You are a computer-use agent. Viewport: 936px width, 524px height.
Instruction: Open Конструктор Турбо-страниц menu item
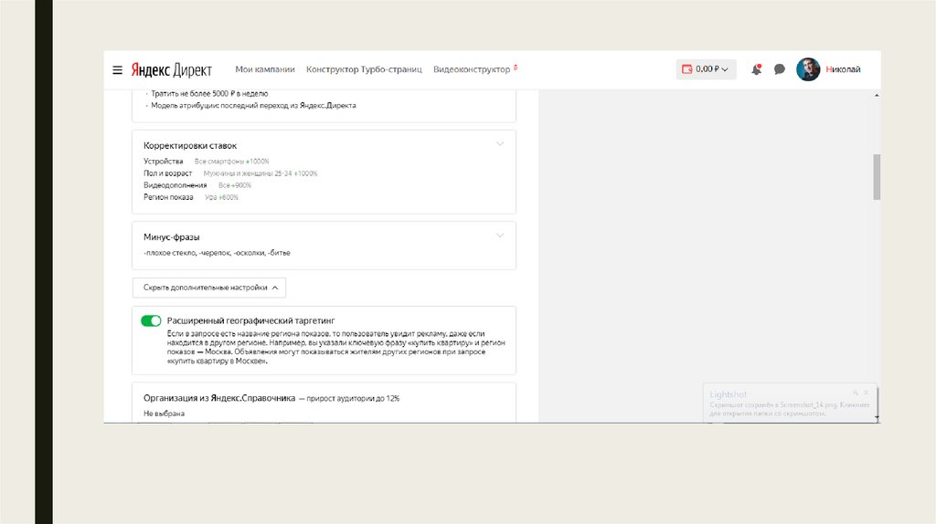pos(364,69)
